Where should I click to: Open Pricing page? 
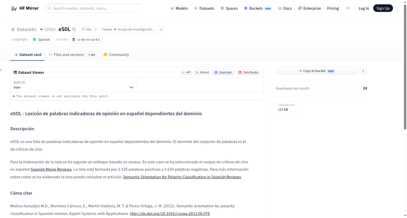(x=333, y=8)
